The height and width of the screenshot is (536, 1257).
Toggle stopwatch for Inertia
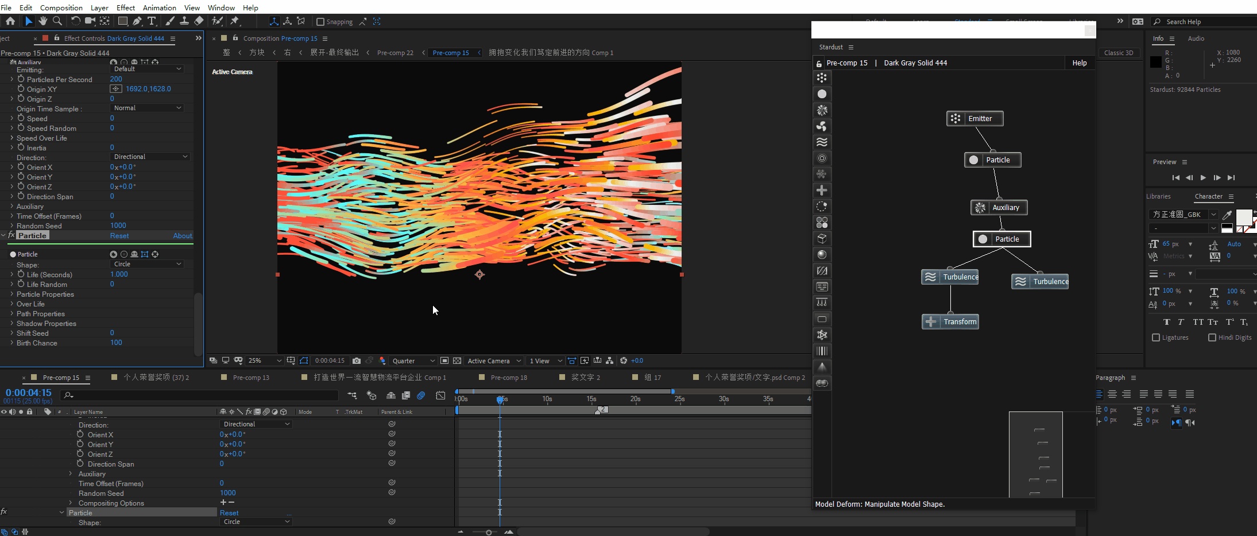tap(21, 147)
